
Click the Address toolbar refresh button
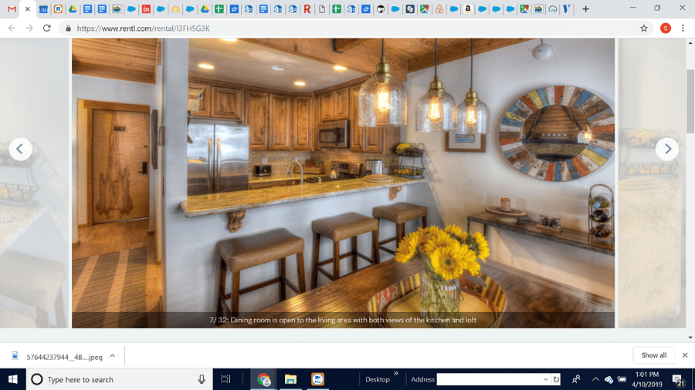tap(556, 379)
